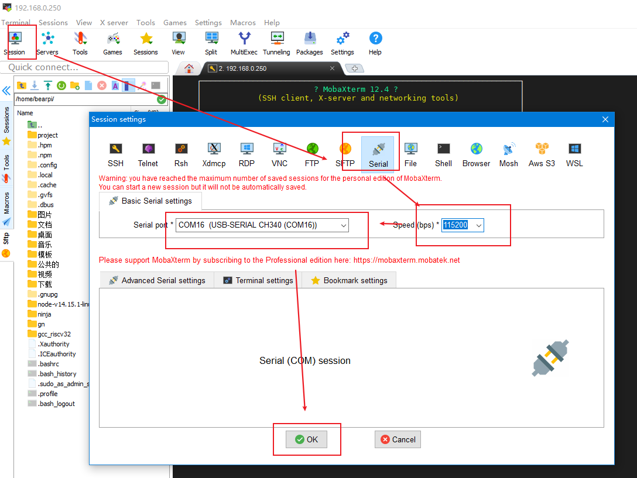Click the Sessions star toolbar icon

(145, 43)
